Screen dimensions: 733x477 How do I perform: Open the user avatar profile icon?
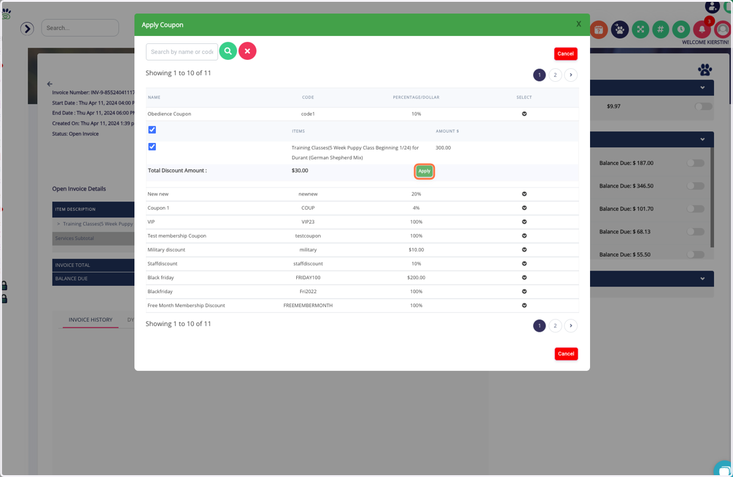tap(723, 29)
